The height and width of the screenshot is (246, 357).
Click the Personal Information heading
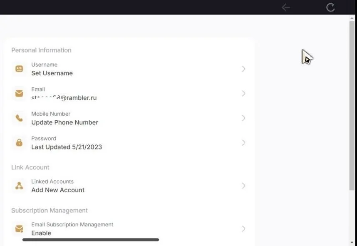coord(41,50)
